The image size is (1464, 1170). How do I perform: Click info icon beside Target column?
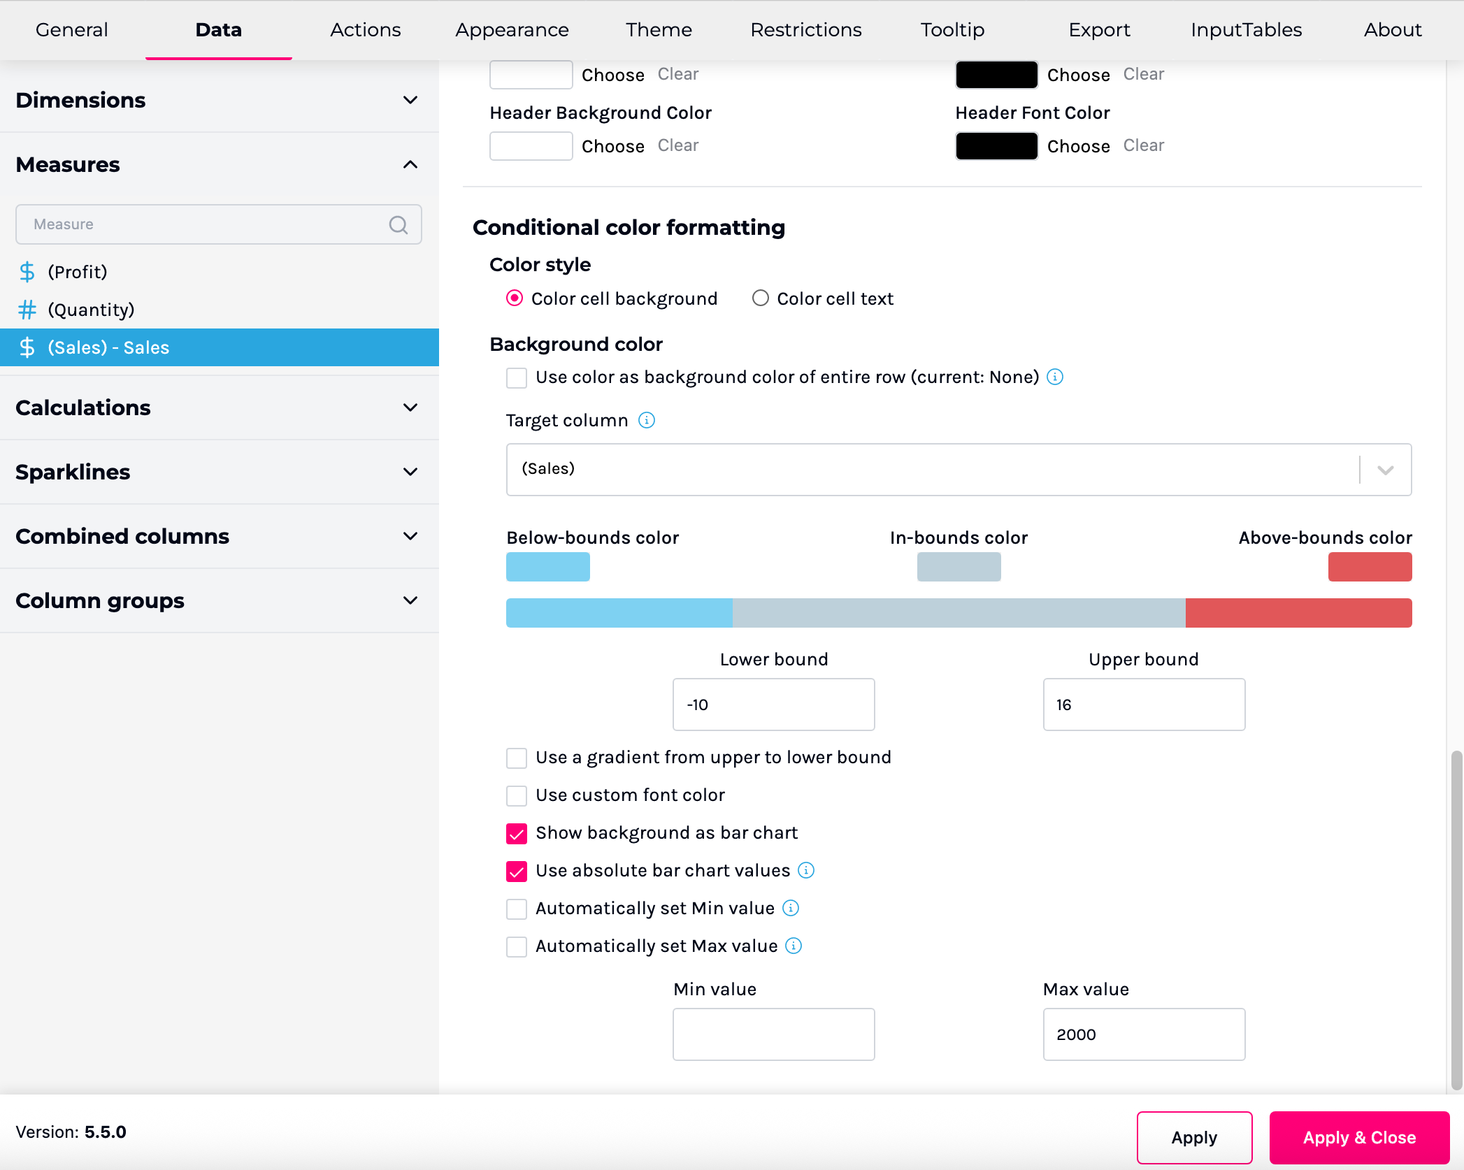tap(647, 420)
